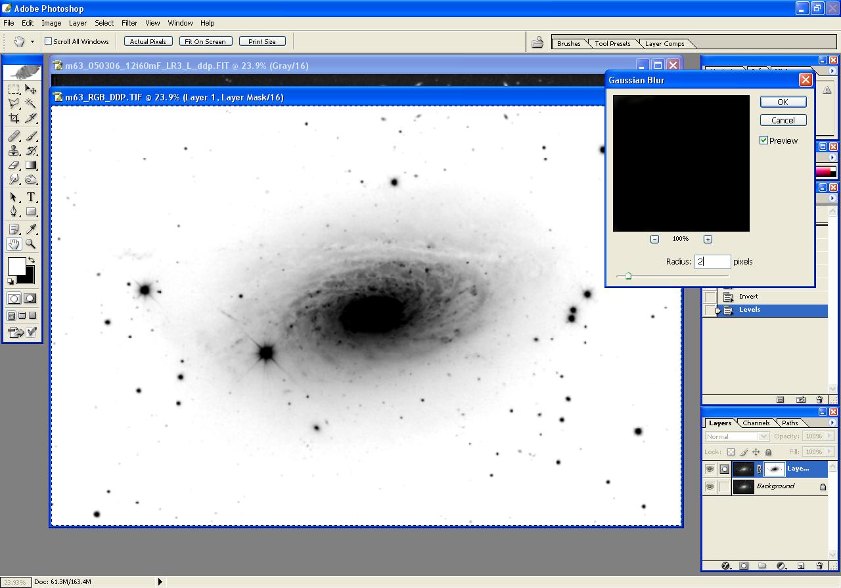
Task: Select the Eyedropper tool
Action: coord(31,229)
